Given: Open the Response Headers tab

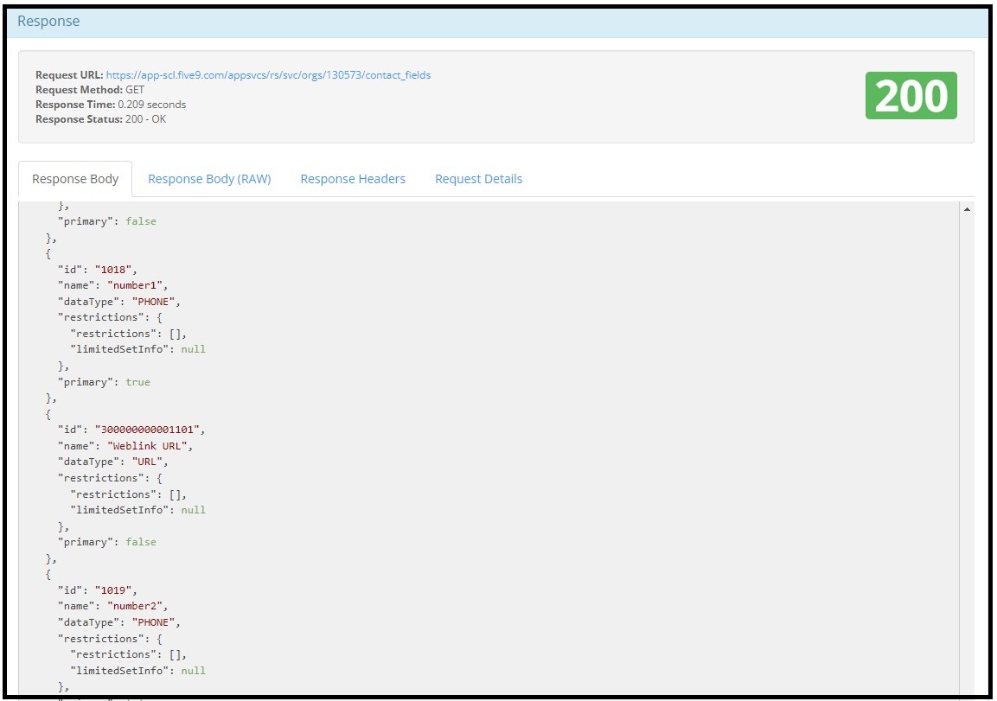Looking at the screenshot, I should 353,179.
